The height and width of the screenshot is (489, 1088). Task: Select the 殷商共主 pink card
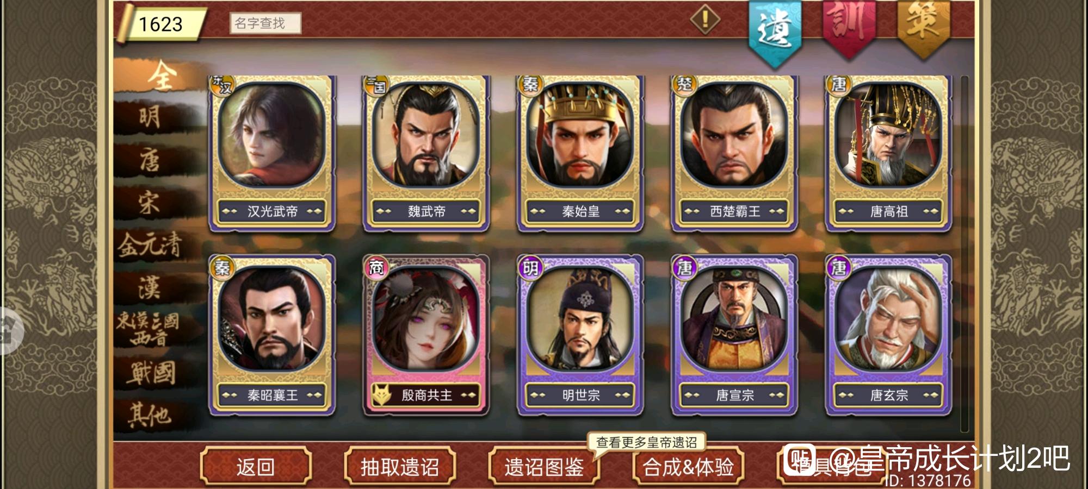pyautogui.click(x=426, y=335)
